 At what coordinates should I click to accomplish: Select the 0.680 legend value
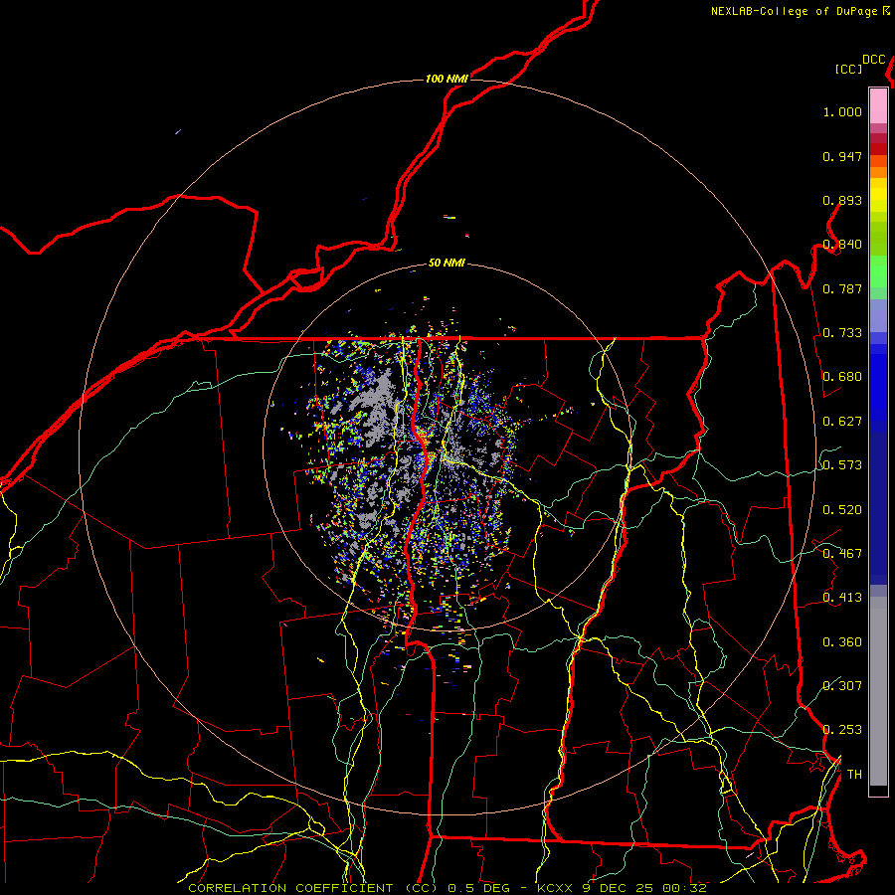point(842,377)
